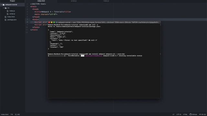
Task: Click the index.js file icon in tree
Action: (x=8, y=11)
